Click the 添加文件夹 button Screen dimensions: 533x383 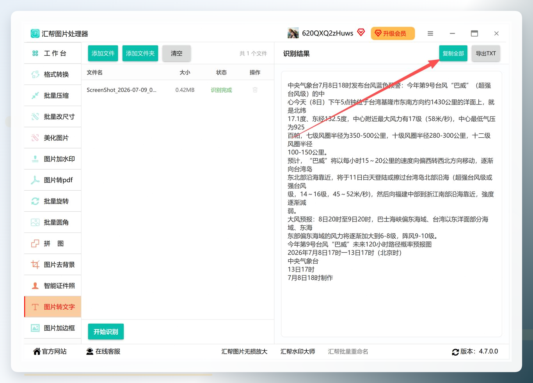click(140, 53)
